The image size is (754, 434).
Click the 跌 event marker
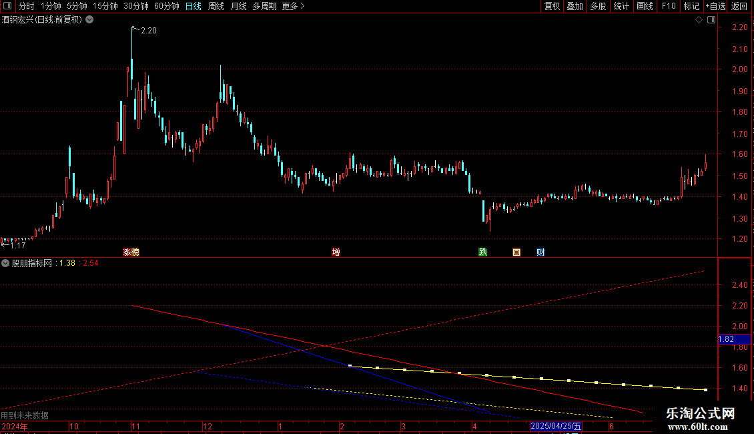point(483,252)
